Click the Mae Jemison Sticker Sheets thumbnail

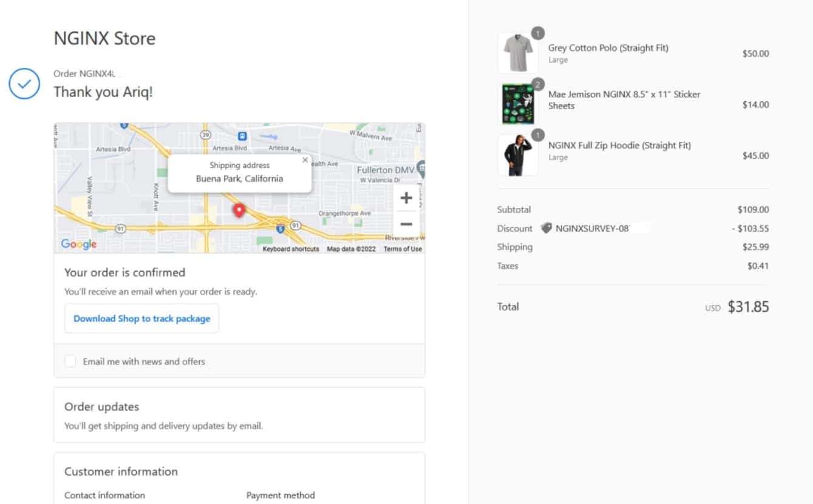[x=517, y=104]
